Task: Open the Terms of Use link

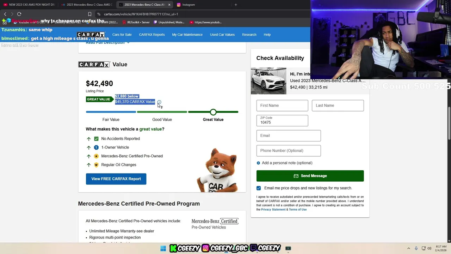Action: click(x=298, y=210)
